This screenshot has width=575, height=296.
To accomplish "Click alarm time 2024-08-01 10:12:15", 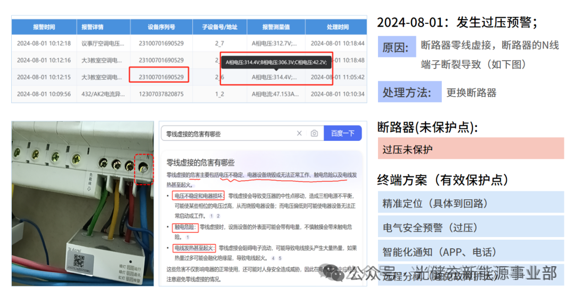I will [x=44, y=77].
